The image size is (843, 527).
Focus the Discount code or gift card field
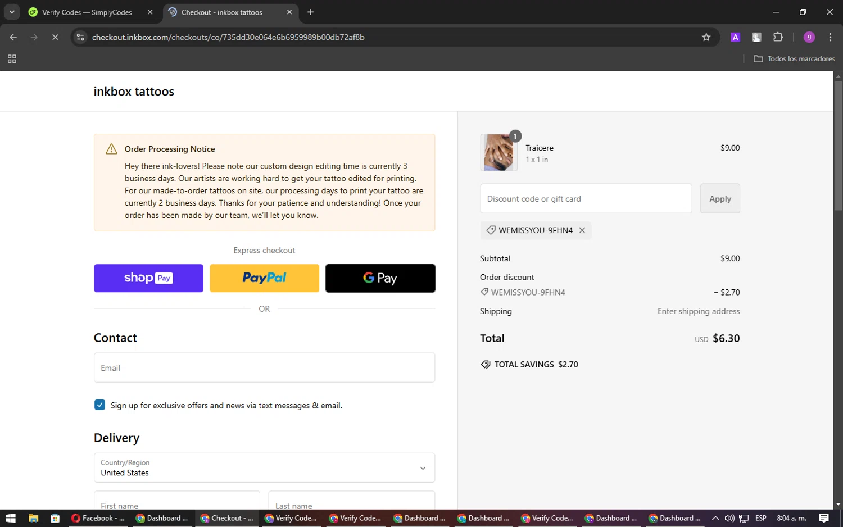pyautogui.click(x=586, y=198)
